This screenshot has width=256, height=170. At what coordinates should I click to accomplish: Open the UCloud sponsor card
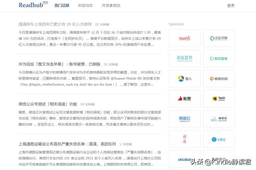coord(185,159)
